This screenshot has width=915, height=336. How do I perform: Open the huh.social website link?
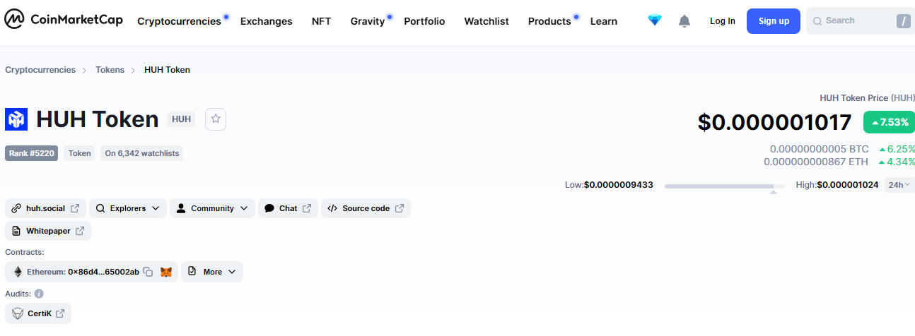click(45, 208)
